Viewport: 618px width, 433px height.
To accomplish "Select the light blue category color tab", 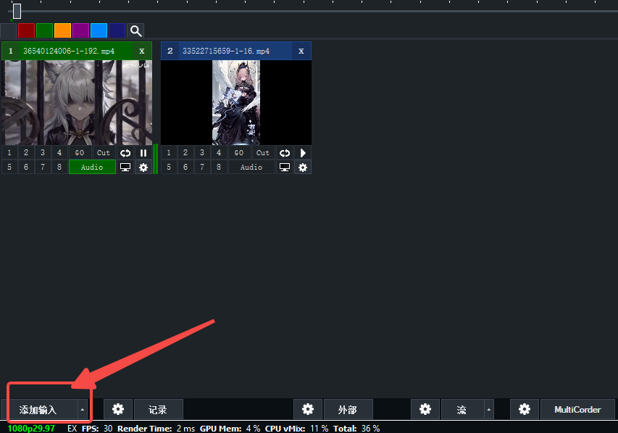I will pyautogui.click(x=99, y=30).
